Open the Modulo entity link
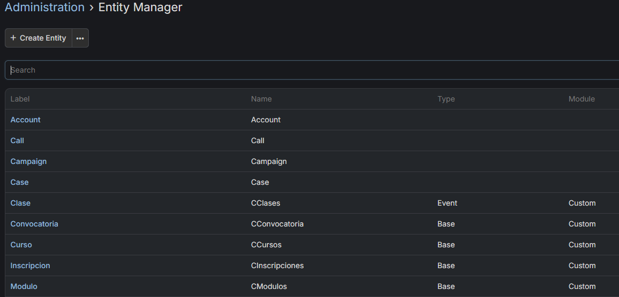The image size is (619, 297). coord(24,286)
